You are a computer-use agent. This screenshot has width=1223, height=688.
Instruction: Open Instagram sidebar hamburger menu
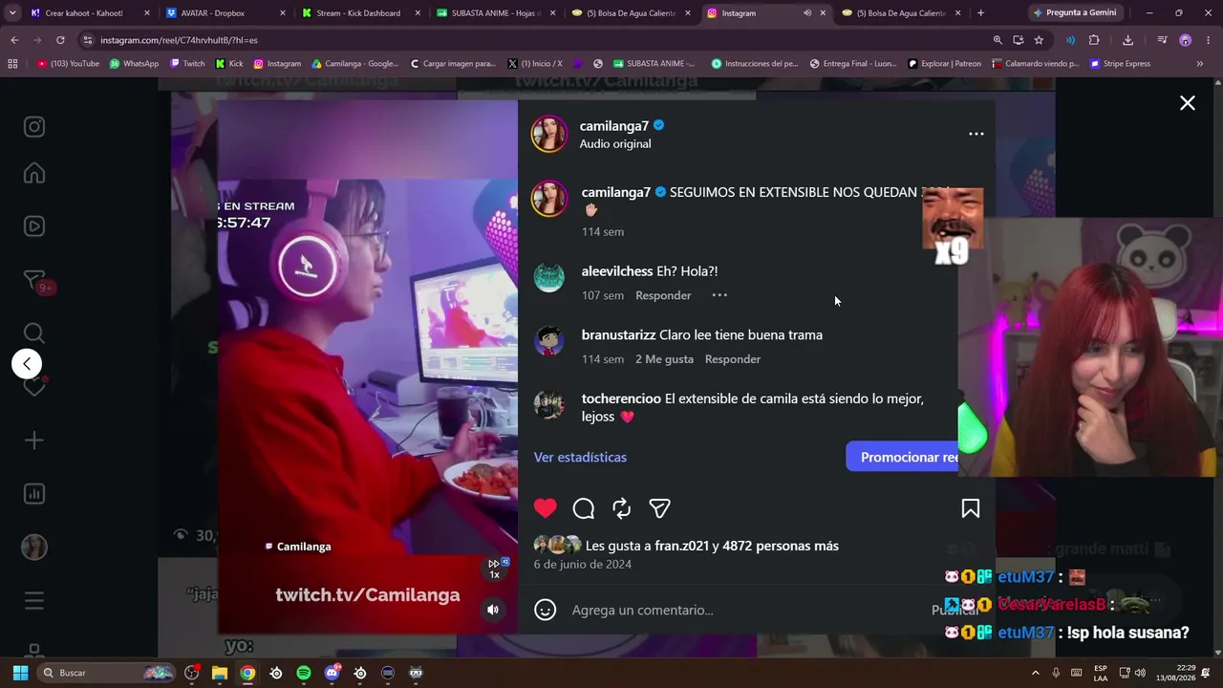click(x=34, y=601)
